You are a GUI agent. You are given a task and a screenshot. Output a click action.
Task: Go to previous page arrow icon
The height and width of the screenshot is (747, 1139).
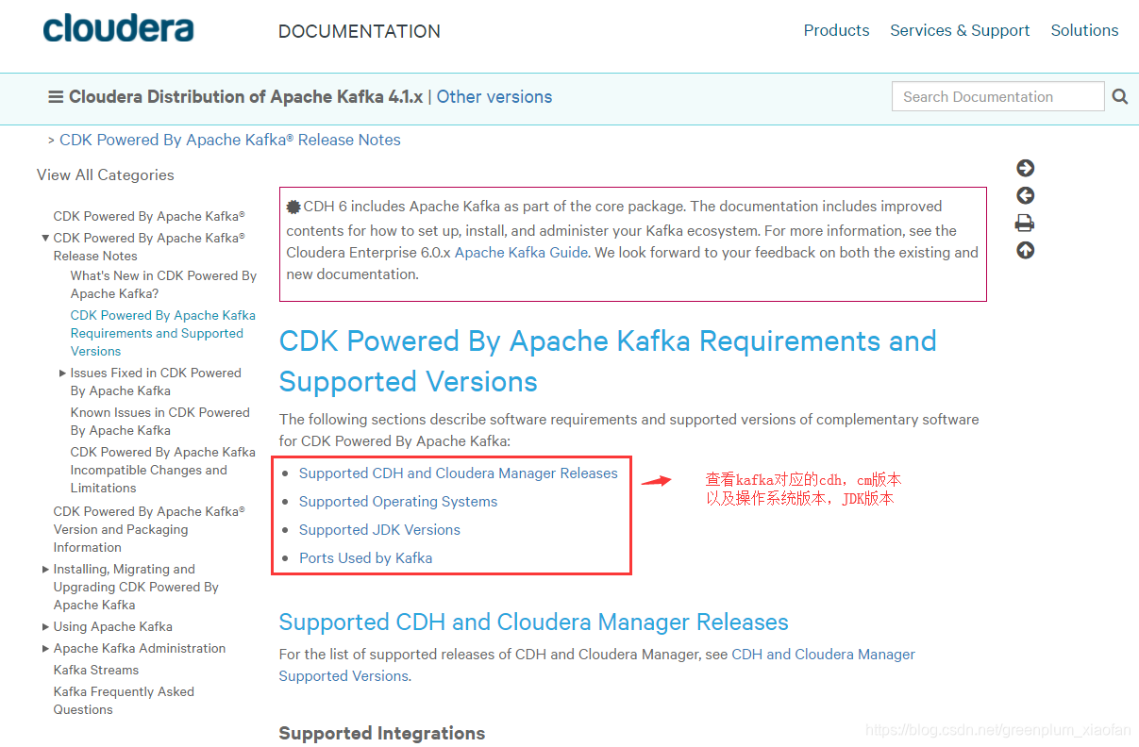pos(1025,195)
